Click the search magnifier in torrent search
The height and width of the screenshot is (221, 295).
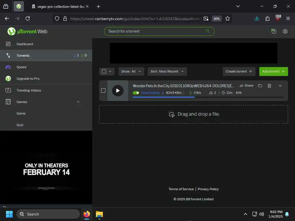(x=208, y=31)
